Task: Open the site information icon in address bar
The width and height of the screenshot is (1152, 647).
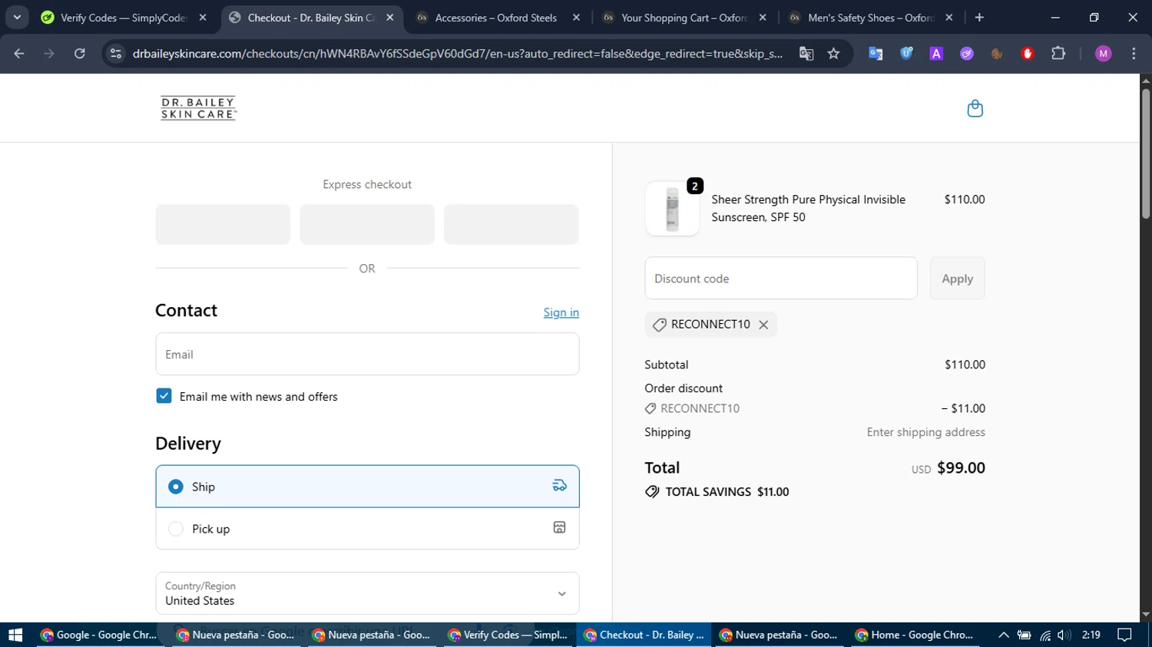Action: 116,54
